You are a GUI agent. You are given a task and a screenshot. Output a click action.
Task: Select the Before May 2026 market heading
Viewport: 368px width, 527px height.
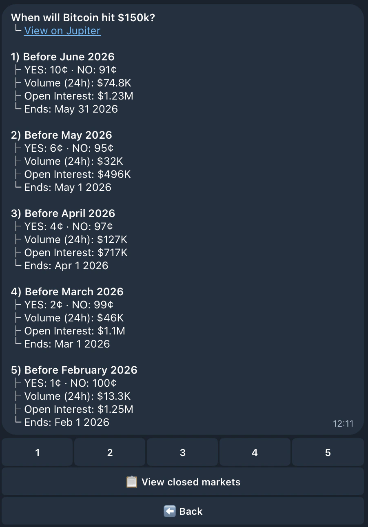coord(61,135)
